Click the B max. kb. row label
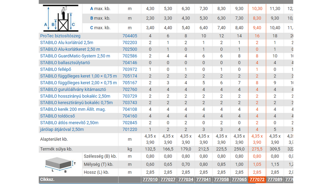Viewport: 332px width, 184px height. [x=100, y=18]
